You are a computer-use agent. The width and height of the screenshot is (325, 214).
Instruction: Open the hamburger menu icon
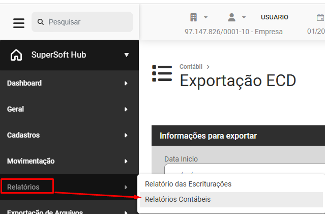point(19,23)
